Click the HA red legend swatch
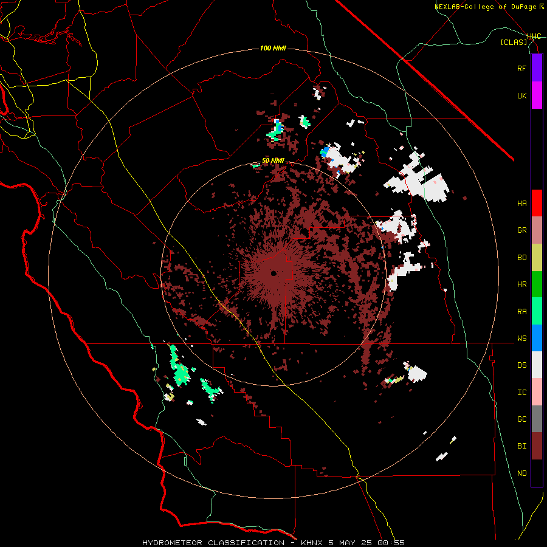Viewport: 547px width, 547px height. (537, 203)
